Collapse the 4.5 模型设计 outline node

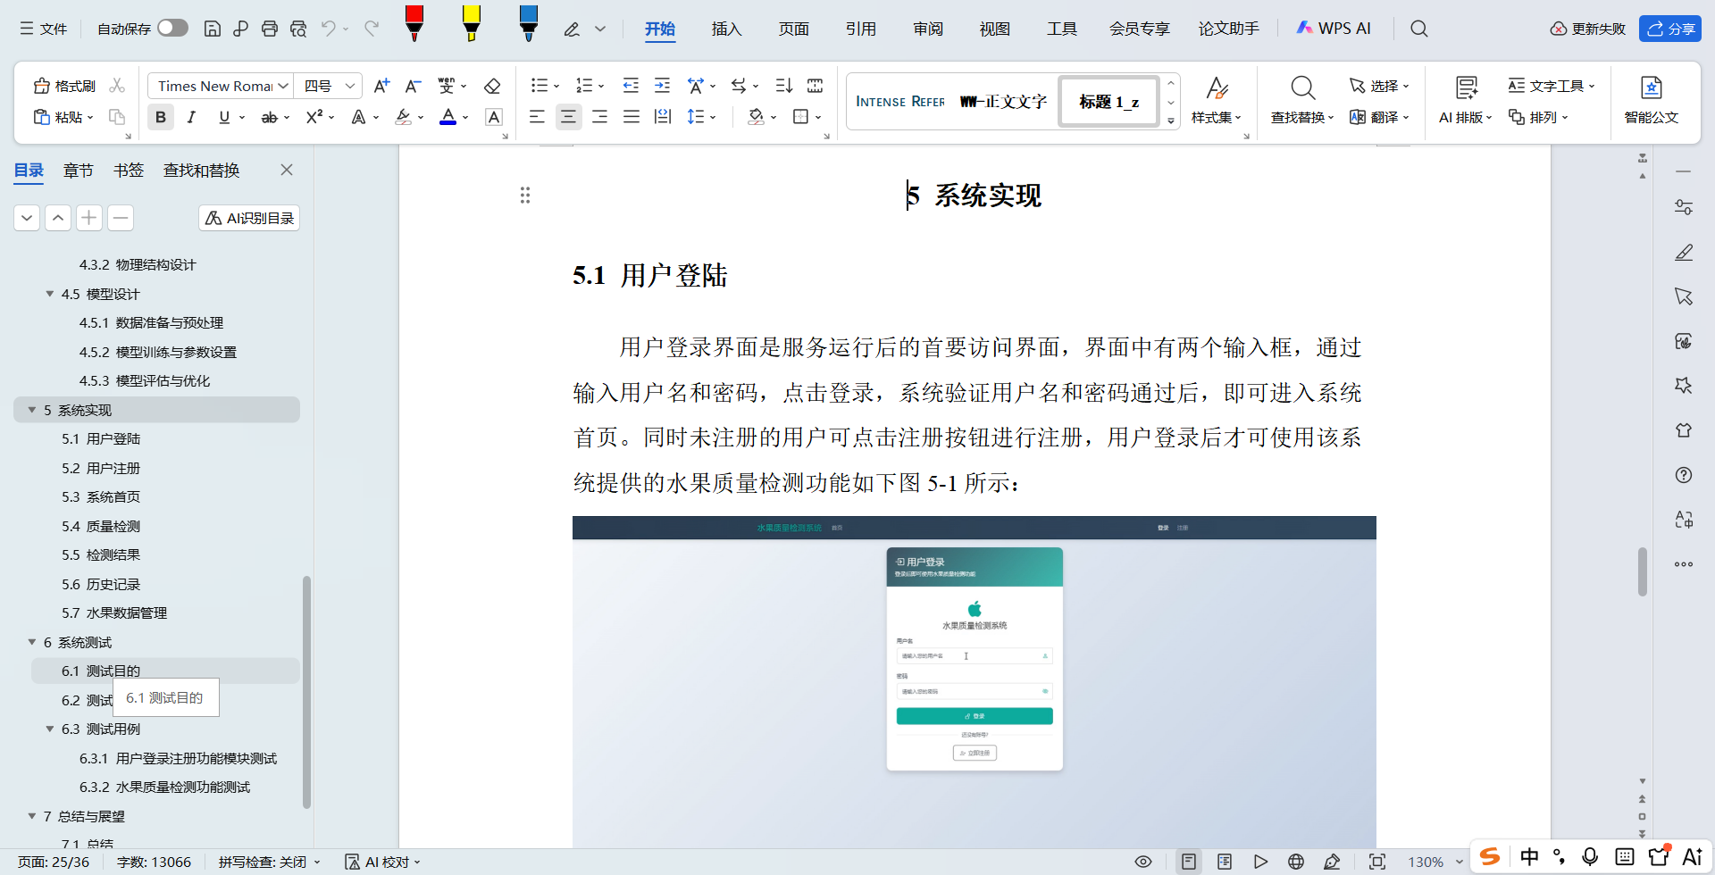50,294
